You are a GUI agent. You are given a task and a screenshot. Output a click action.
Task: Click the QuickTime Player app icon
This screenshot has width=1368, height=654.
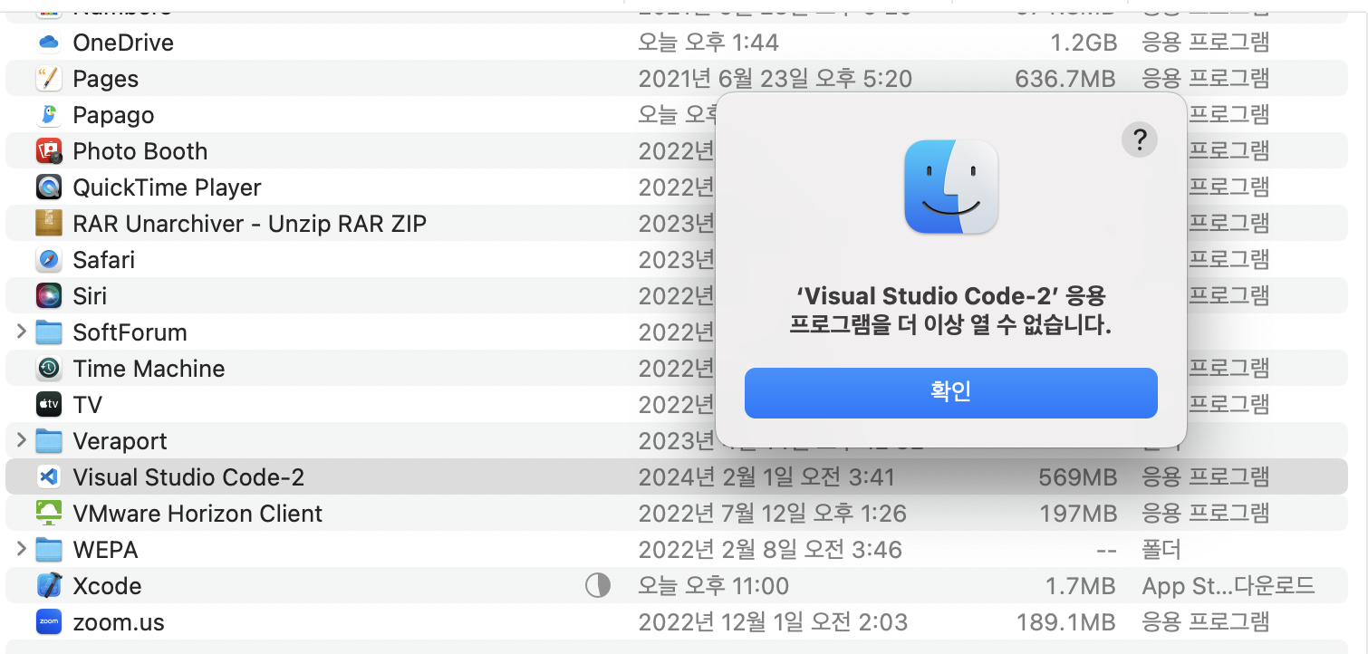[x=49, y=188]
